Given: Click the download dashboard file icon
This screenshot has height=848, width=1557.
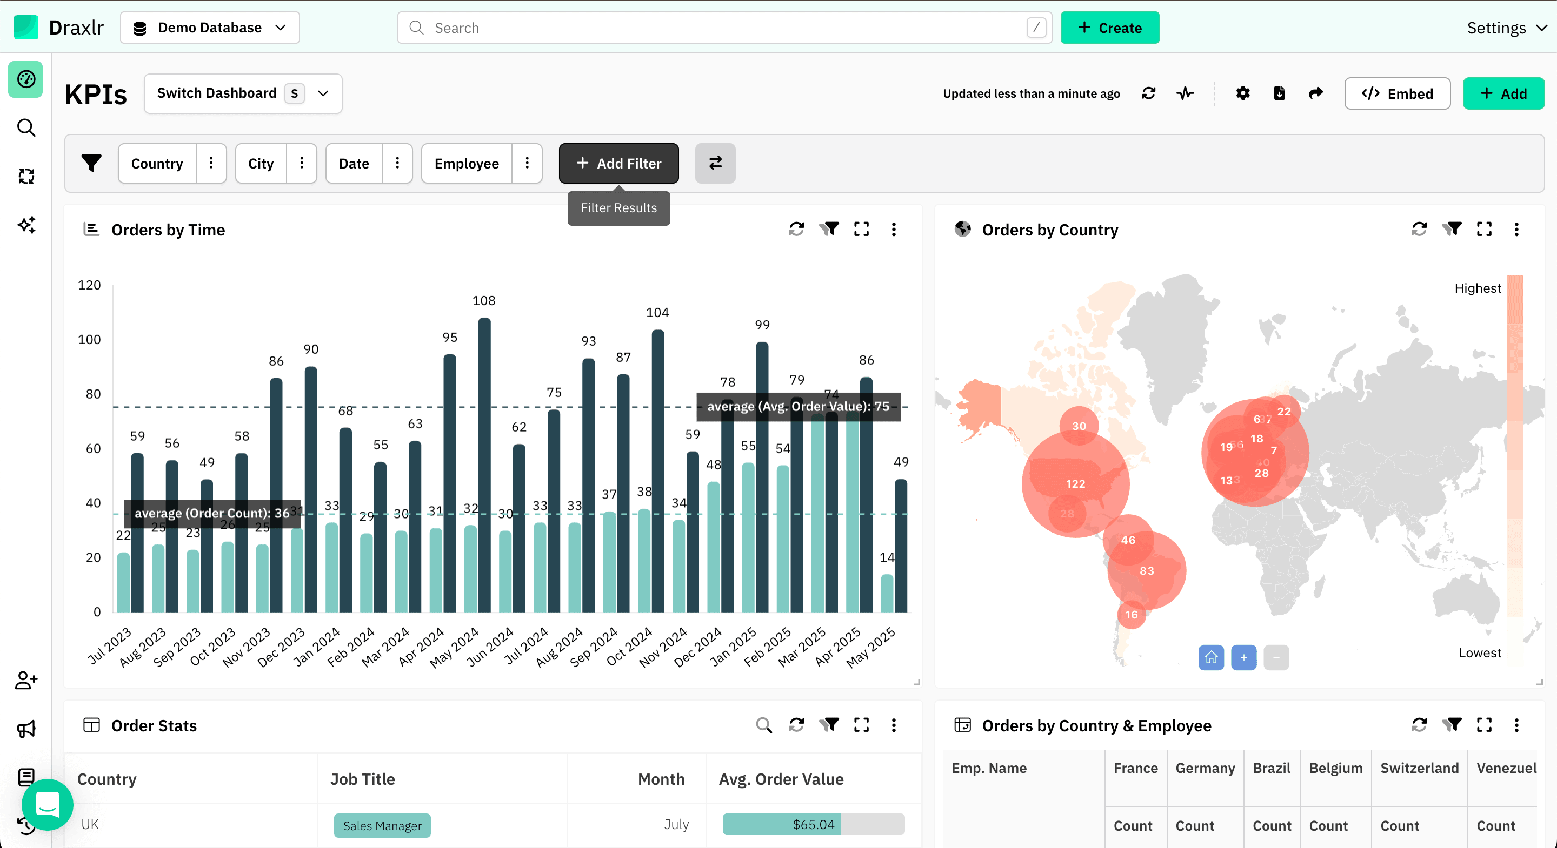Looking at the screenshot, I should coord(1279,93).
